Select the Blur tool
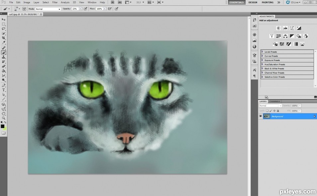Image resolution: width=317 pixels, height=196 pixels. 4,75
